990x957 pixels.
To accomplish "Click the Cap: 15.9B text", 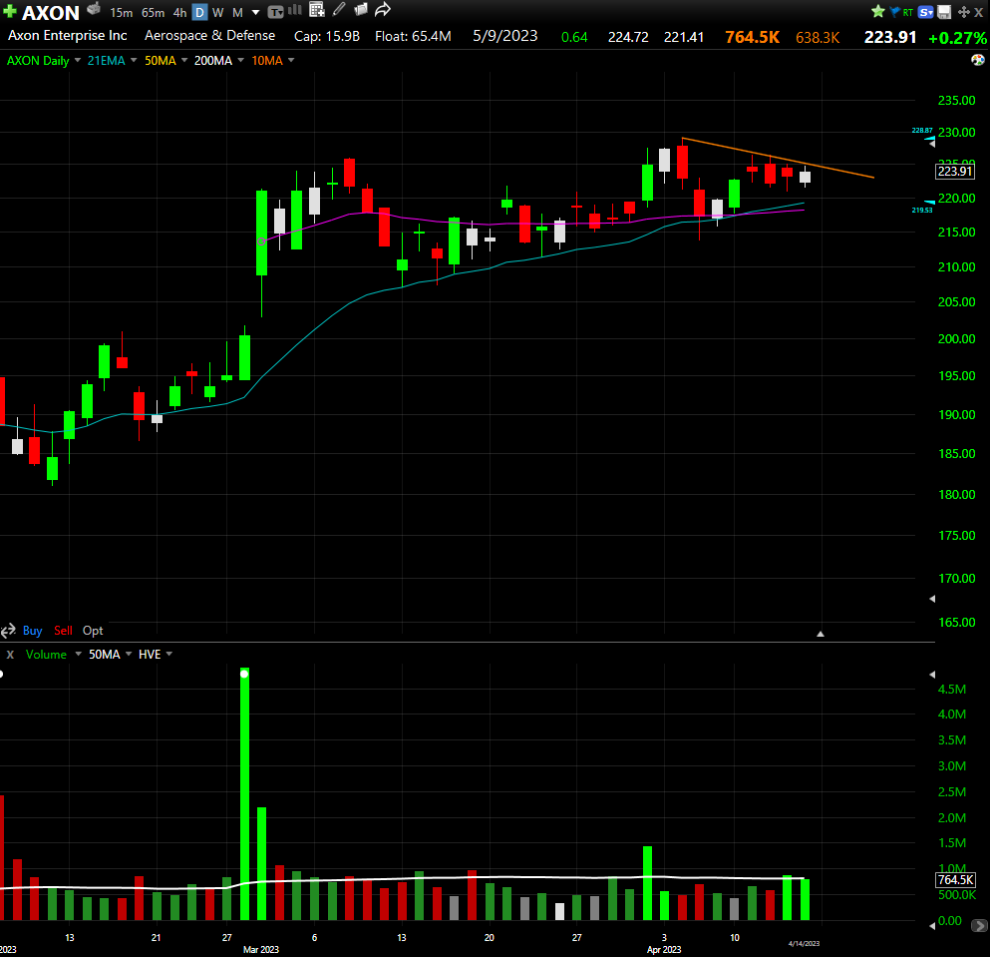I will (326, 37).
